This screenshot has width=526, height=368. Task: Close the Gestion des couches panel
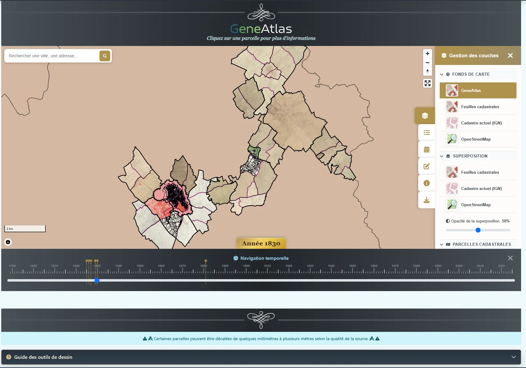(510, 55)
